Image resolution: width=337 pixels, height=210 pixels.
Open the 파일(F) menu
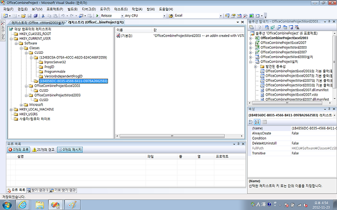coord(8,9)
